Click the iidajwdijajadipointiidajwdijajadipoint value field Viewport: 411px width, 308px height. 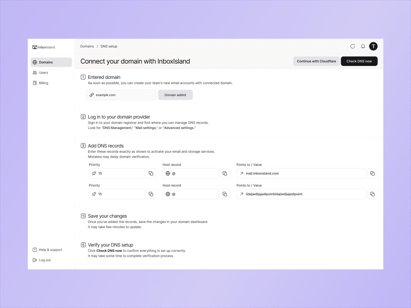click(x=301, y=194)
